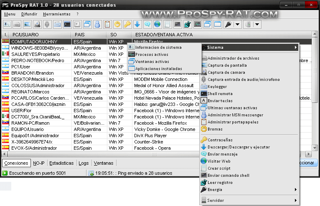Choose Captura de pantalla menu entry
Screen dimensions: 320x206
[x=250, y=65]
